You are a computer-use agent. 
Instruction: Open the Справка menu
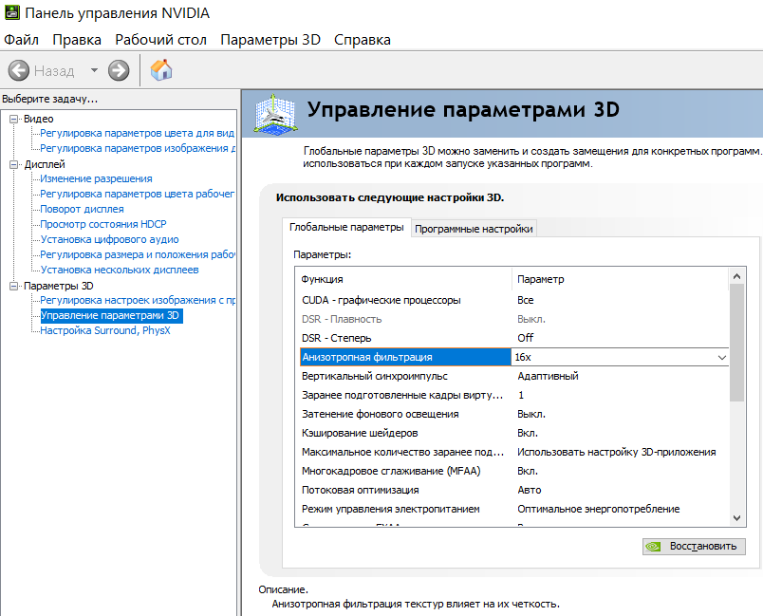point(361,40)
